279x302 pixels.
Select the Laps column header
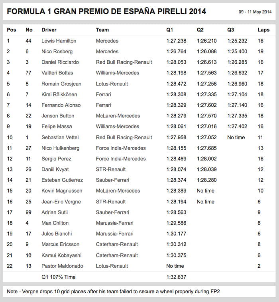(263, 30)
